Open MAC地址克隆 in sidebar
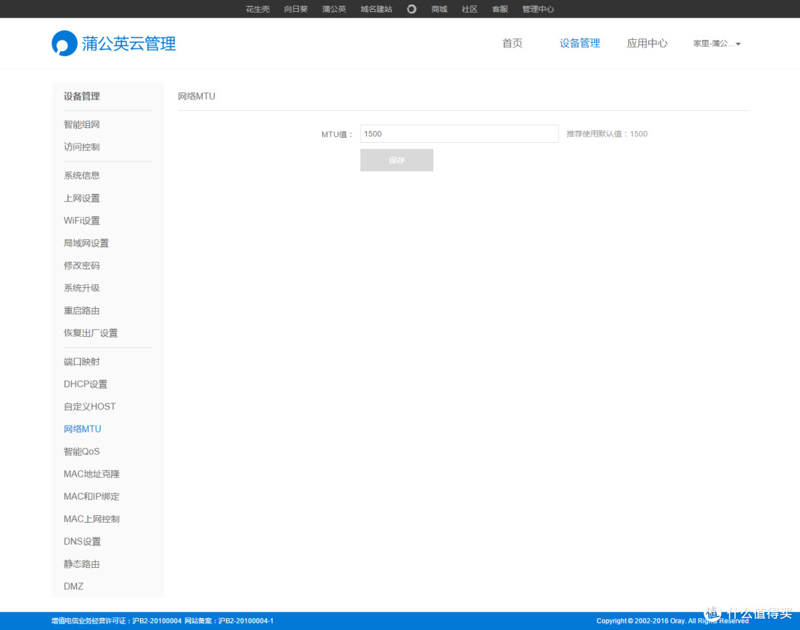 click(x=91, y=474)
